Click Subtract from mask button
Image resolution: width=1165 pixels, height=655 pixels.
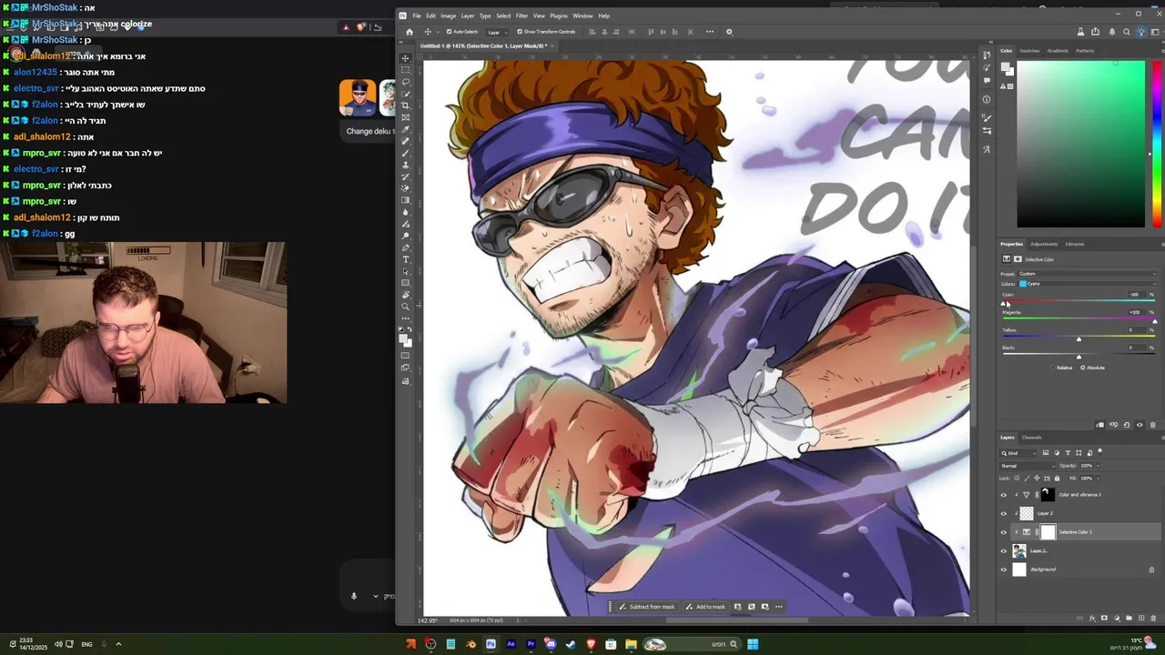(647, 607)
